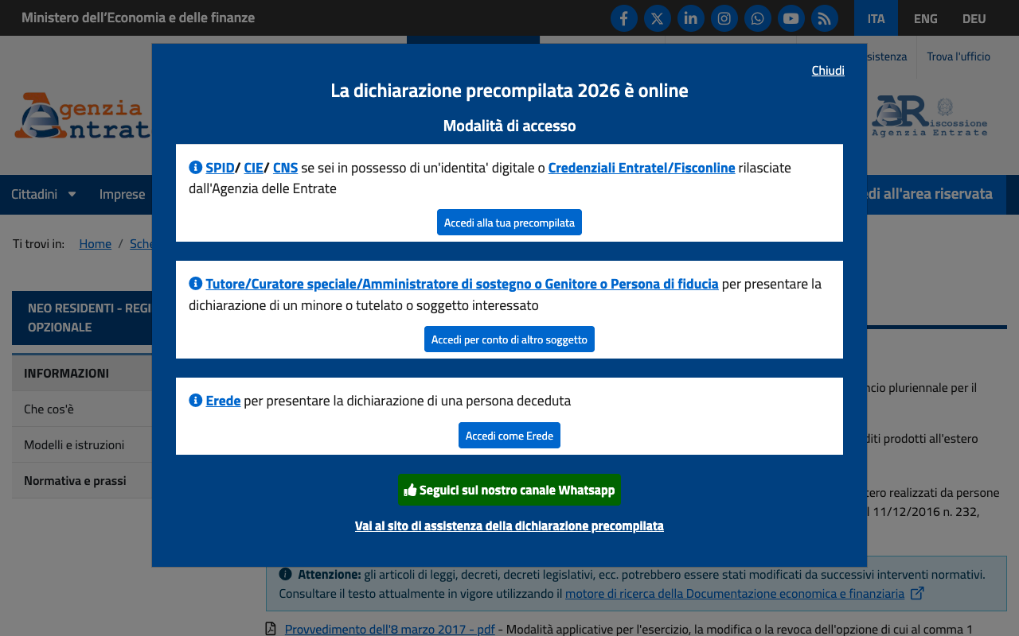This screenshot has height=636, width=1019.
Task: Open the X (Twitter) social icon
Action: [x=658, y=18]
